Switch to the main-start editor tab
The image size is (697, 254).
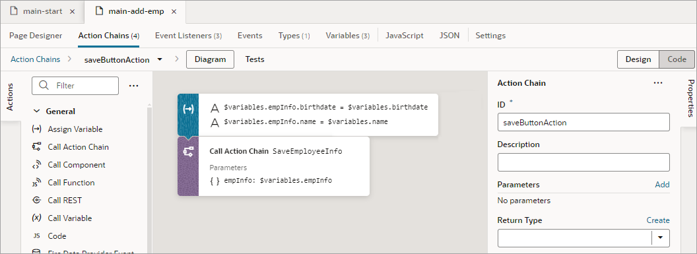click(x=43, y=12)
